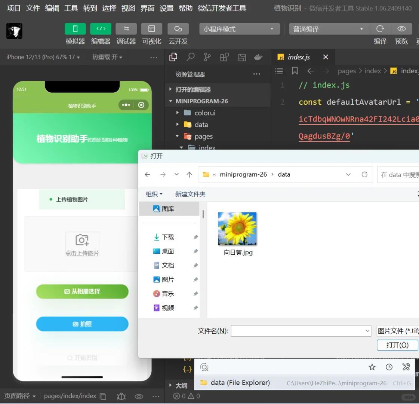Click the preview eye icon
Image resolution: width=419 pixels, height=404 pixels.
(401, 29)
